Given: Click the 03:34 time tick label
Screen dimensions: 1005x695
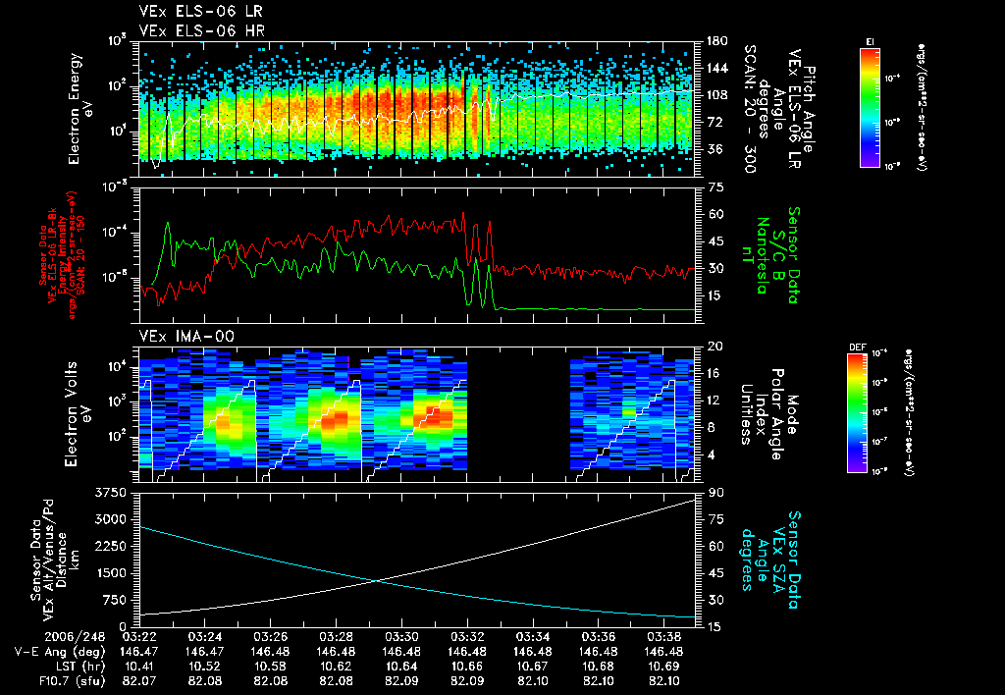Looking at the screenshot, I should pos(533,638).
